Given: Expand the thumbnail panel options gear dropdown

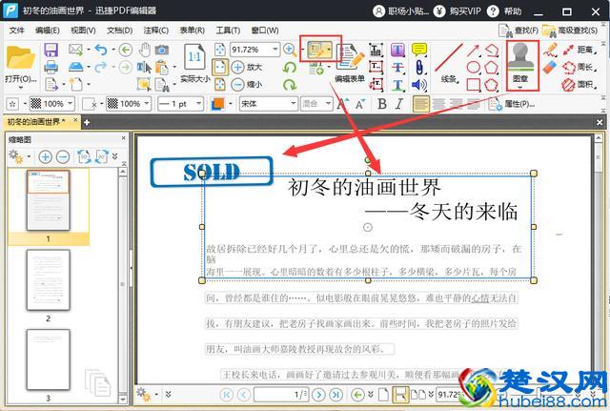Looking at the screenshot, I should [x=30, y=156].
